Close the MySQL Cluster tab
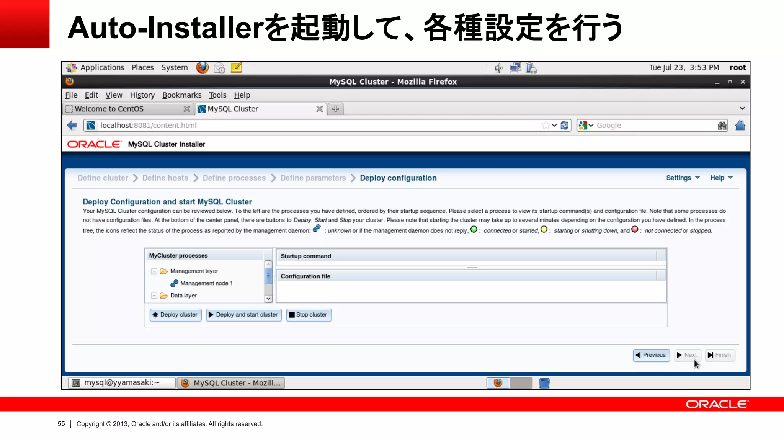784x441 pixels. click(319, 109)
